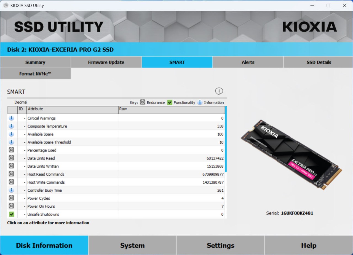Image resolution: width=353 pixels, height=255 pixels.
Task: Select the Critical Warnings attribute
Action: [x=41, y=118]
